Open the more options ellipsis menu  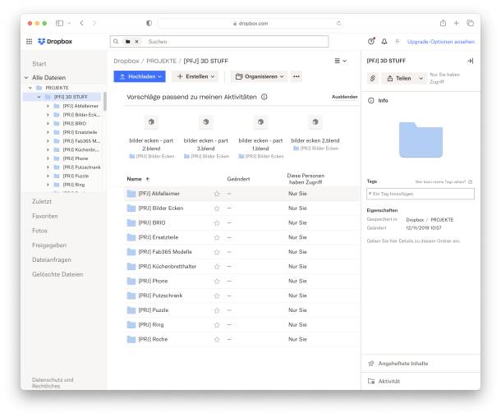pos(296,76)
